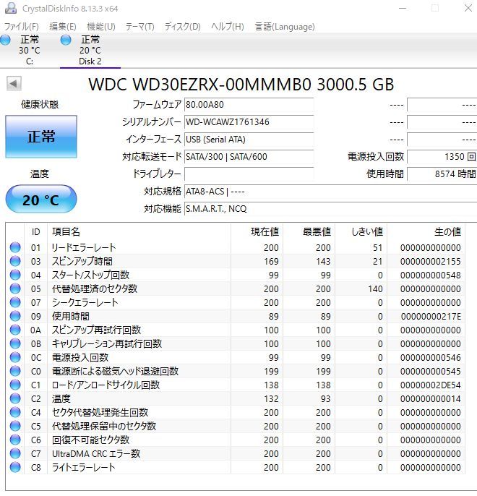Open the 編集(E) menu
Screen dimensions: 477x496
[x=63, y=27]
